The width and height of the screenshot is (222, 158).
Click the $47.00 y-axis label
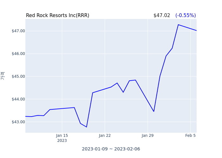18,31
